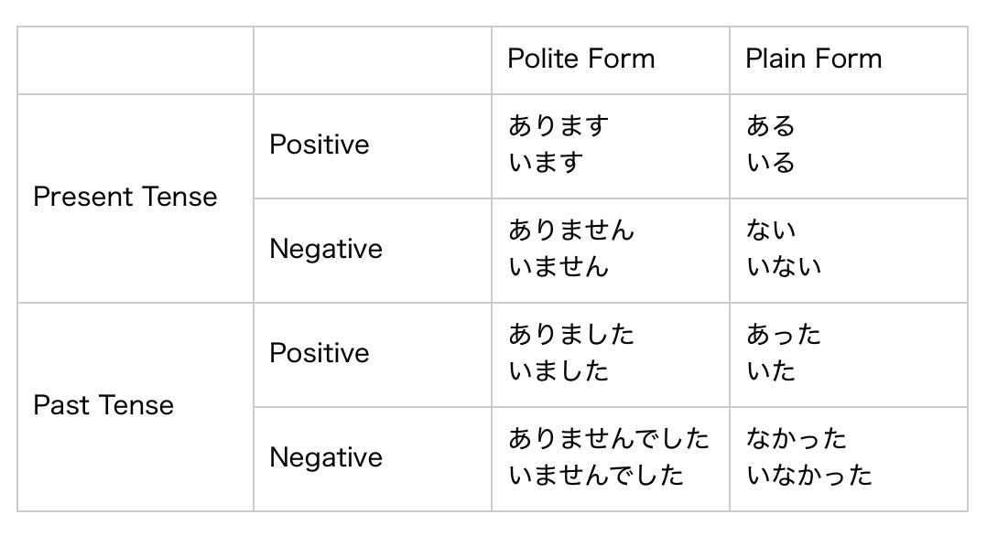Select the word います in the table
Screen dimensions: 987x536
[546, 164]
